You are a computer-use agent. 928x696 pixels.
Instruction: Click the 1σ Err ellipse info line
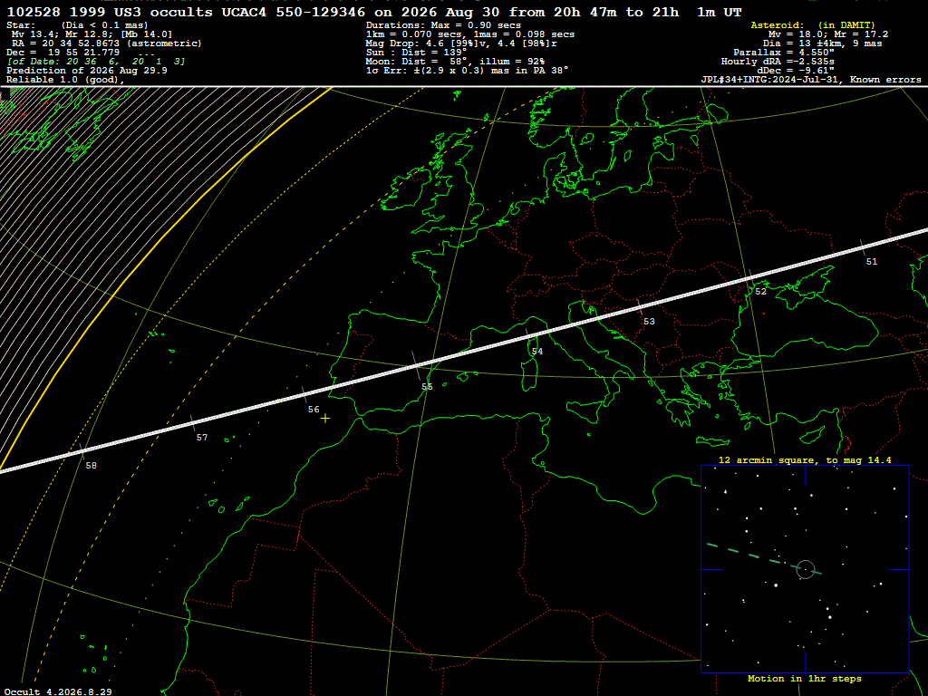[x=467, y=71]
